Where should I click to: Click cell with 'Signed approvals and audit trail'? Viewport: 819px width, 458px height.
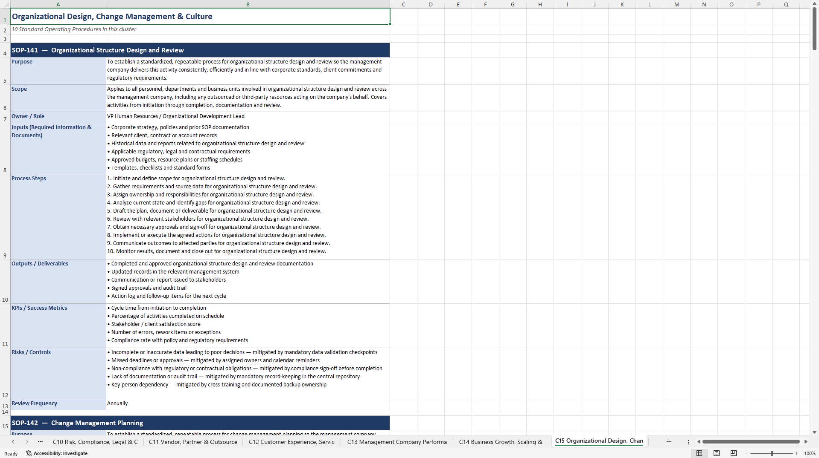point(248,281)
